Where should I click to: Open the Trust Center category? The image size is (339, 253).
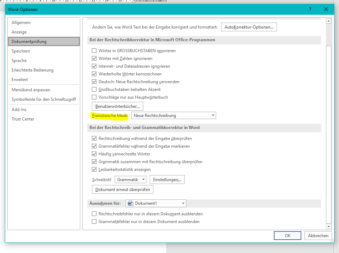click(44, 119)
